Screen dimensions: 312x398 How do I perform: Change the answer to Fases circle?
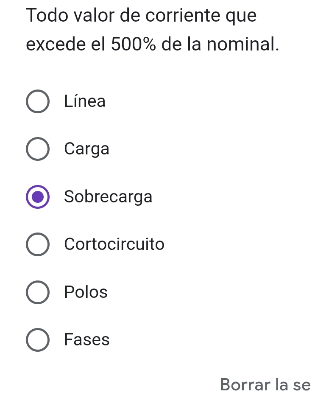click(38, 340)
